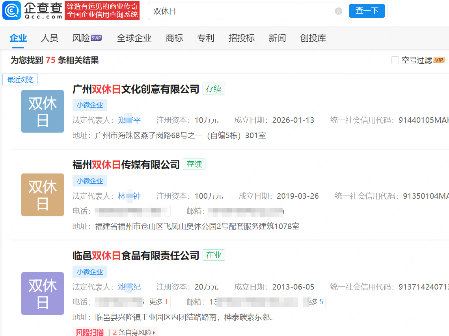Click the tan 双休日 logo thumbnail of the Fuzhou company

pos(43,195)
